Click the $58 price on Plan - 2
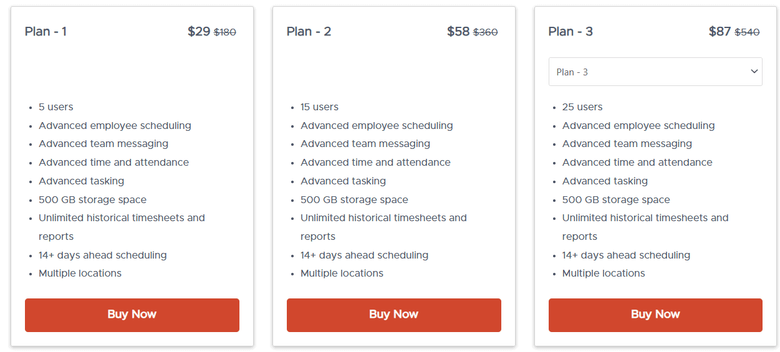 pyautogui.click(x=458, y=32)
